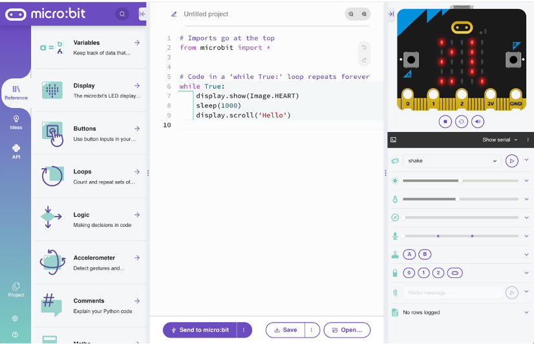
Task: Open the search magnifier in the sidebar header
Action: click(122, 14)
